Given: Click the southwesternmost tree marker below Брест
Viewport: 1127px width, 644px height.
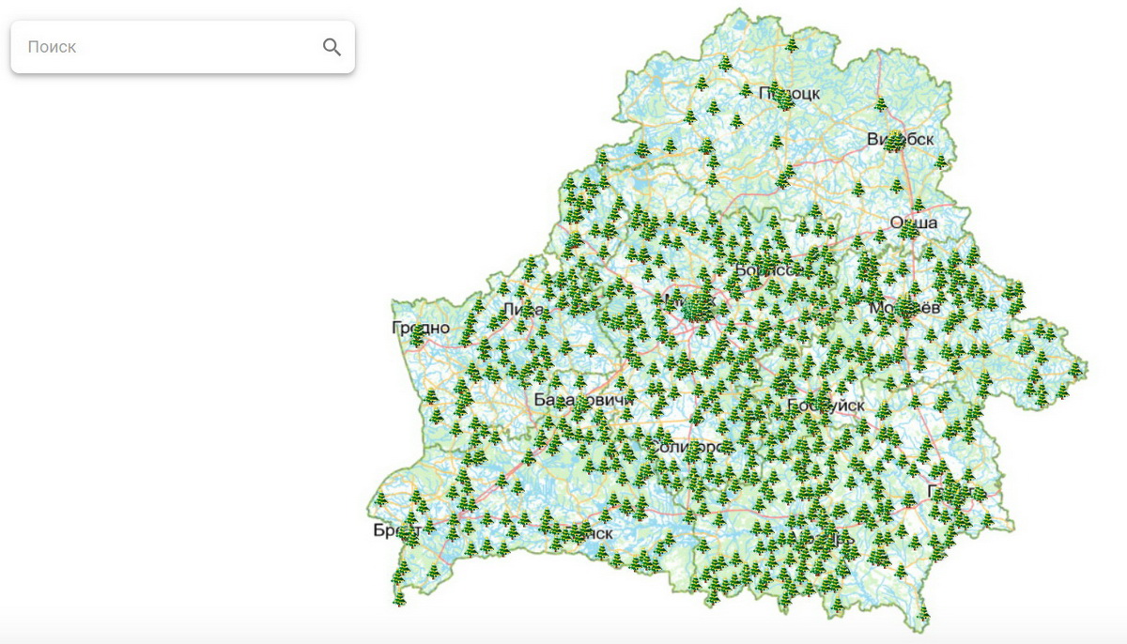Looking at the screenshot, I should click(399, 596).
